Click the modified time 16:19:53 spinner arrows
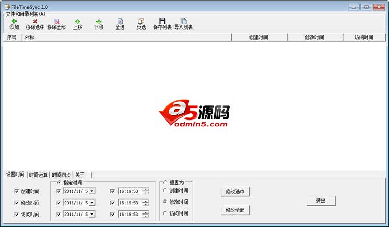This screenshot has width=389, height=227. [146, 203]
